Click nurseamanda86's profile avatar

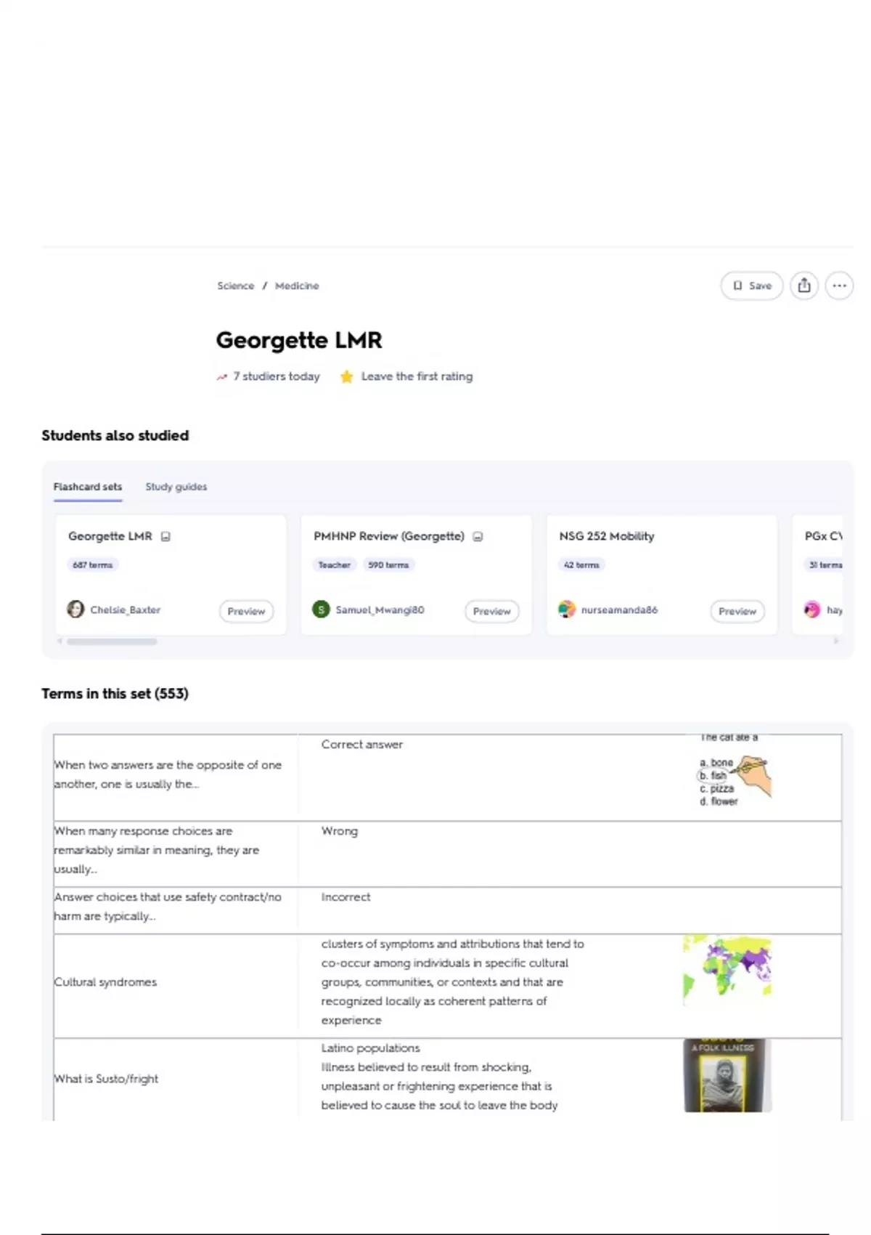click(x=567, y=610)
